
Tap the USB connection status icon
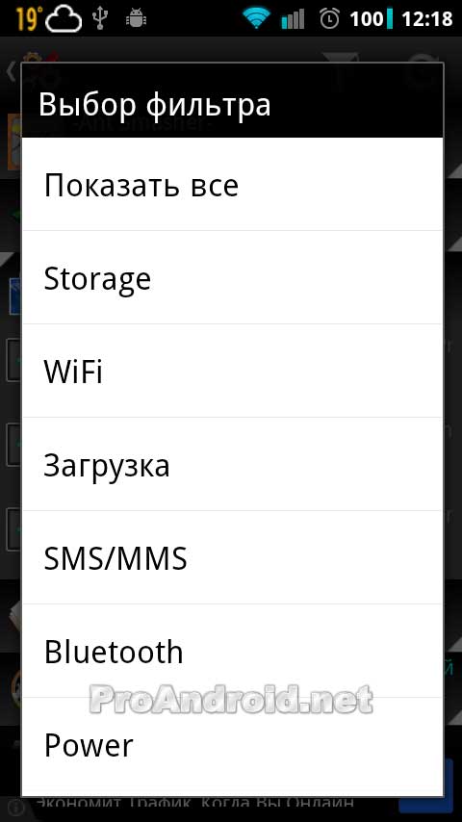coord(99,19)
